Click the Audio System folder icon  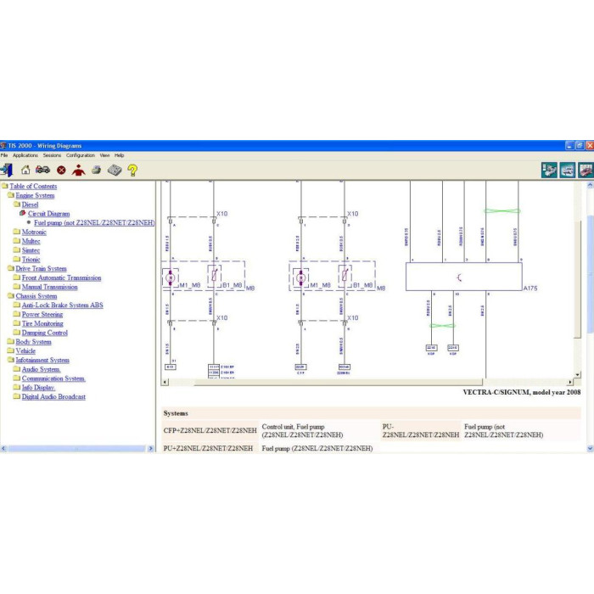click(x=17, y=368)
